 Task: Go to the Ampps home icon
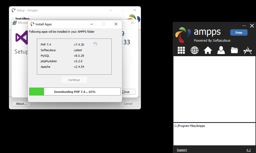click(208, 50)
